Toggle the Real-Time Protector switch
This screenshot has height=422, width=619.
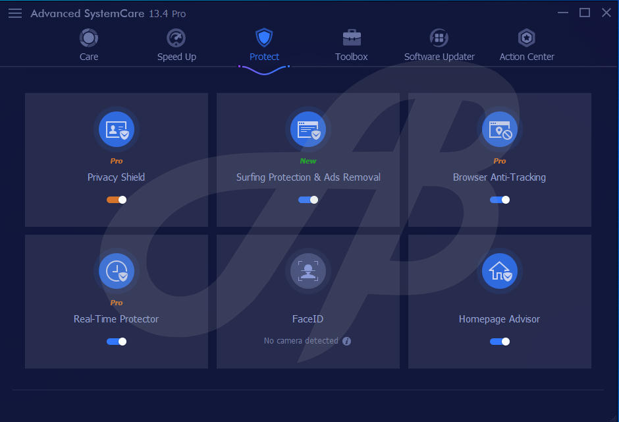117,342
